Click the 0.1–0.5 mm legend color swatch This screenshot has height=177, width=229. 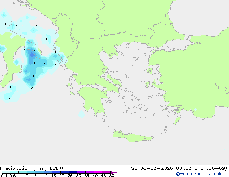click(x=6, y=172)
